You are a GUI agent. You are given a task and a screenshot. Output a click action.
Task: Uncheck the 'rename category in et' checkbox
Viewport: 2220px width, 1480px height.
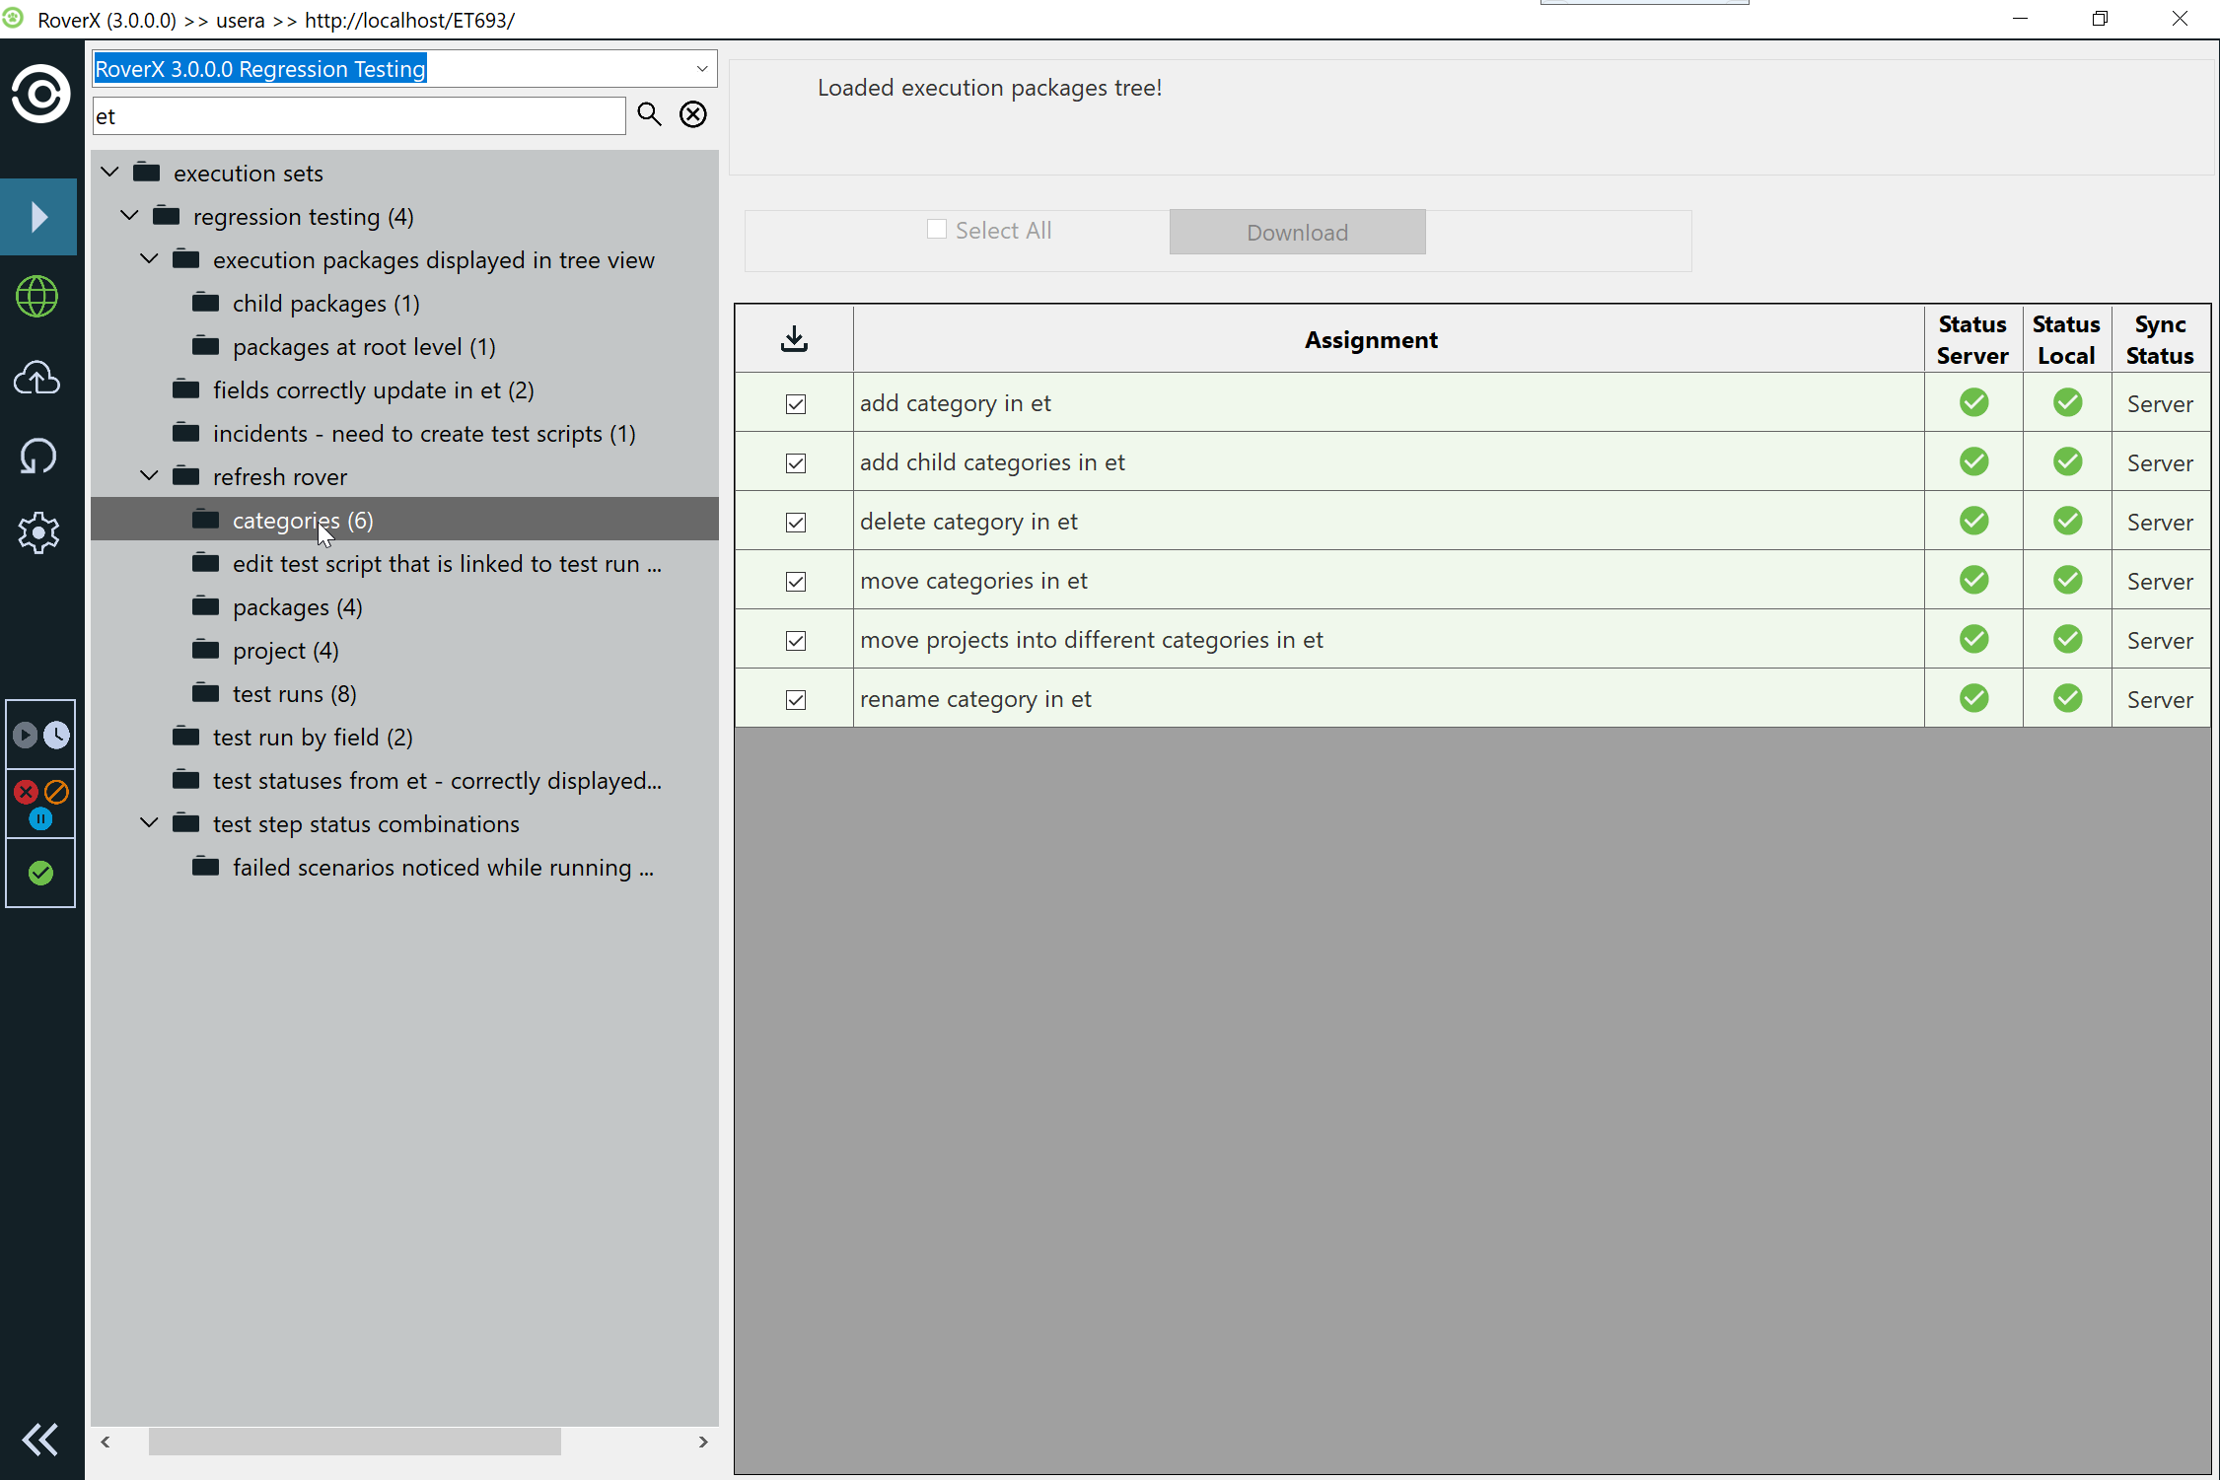[796, 700]
